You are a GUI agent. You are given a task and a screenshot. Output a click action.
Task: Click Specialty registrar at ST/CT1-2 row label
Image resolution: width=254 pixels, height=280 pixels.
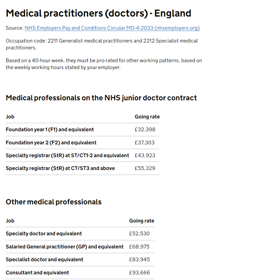coord(67,155)
